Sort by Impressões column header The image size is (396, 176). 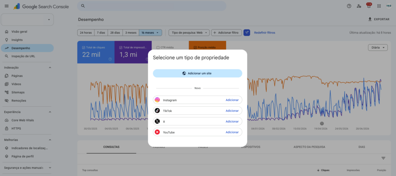tap(353, 170)
